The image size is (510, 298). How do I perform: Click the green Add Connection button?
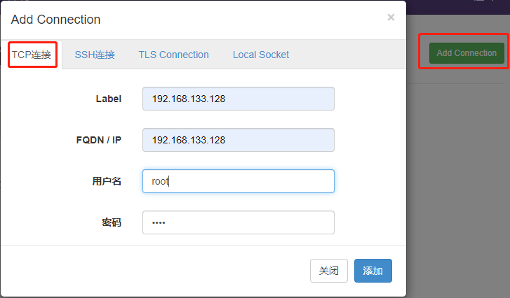pyautogui.click(x=467, y=53)
